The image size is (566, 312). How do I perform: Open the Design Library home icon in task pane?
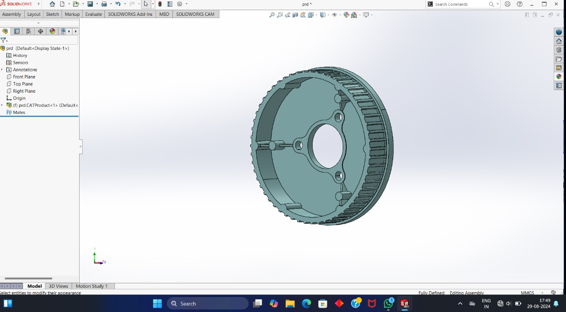[559, 41]
